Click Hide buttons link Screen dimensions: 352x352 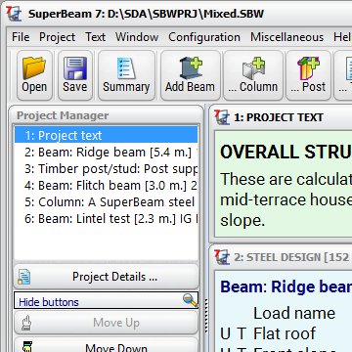coord(49,302)
